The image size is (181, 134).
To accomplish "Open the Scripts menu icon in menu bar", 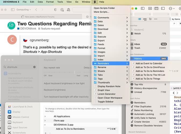I will point(95,2).
